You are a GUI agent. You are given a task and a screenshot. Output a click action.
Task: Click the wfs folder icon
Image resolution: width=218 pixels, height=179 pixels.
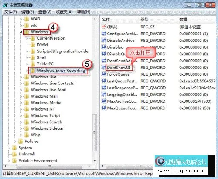pos(27,25)
